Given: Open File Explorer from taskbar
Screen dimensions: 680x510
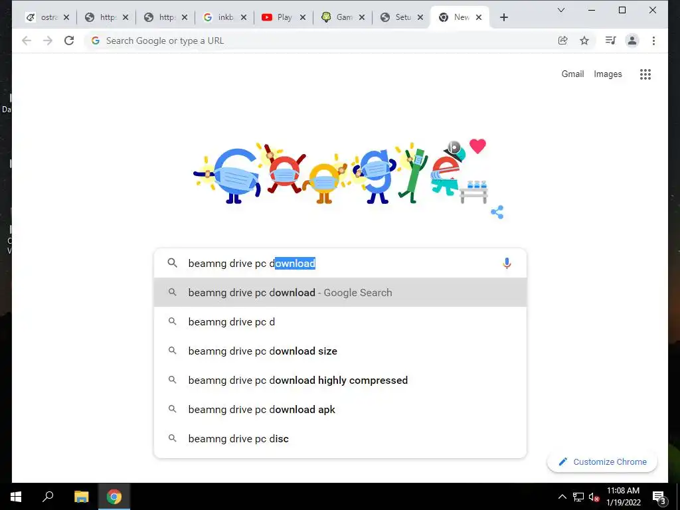Looking at the screenshot, I should (81, 497).
